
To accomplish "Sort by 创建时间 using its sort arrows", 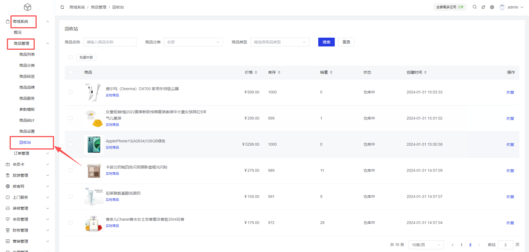I will [425, 72].
